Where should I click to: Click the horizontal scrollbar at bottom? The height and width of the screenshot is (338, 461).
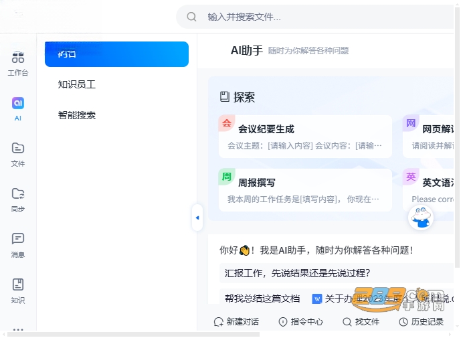click(x=133, y=335)
